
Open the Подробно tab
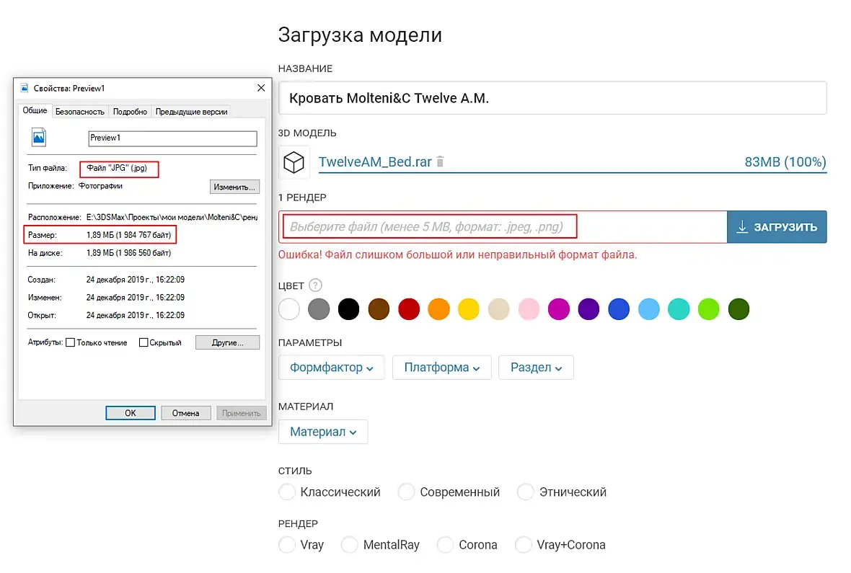[x=130, y=111]
